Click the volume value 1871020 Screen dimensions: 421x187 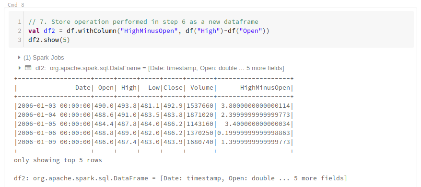pyautogui.click(x=200, y=115)
